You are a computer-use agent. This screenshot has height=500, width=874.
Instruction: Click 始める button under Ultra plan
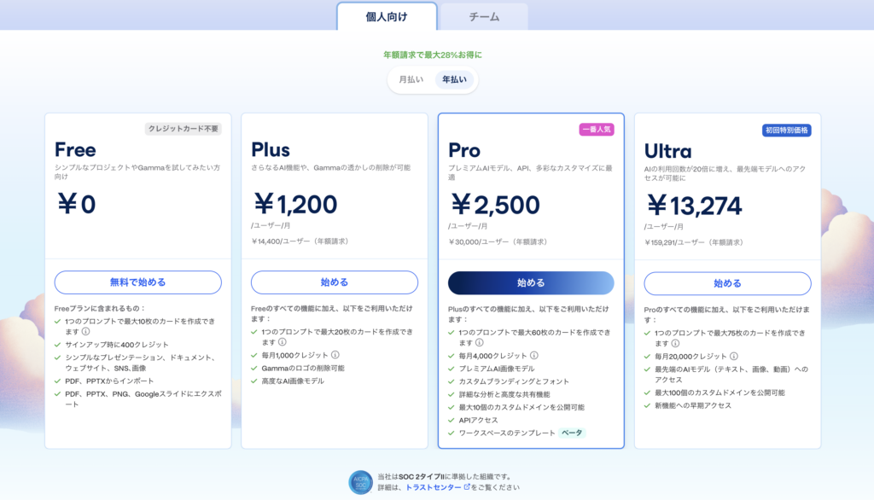(727, 282)
